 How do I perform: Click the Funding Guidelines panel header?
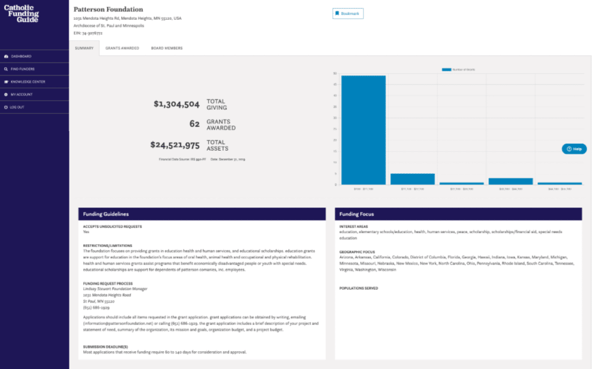(x=202, y=214)
